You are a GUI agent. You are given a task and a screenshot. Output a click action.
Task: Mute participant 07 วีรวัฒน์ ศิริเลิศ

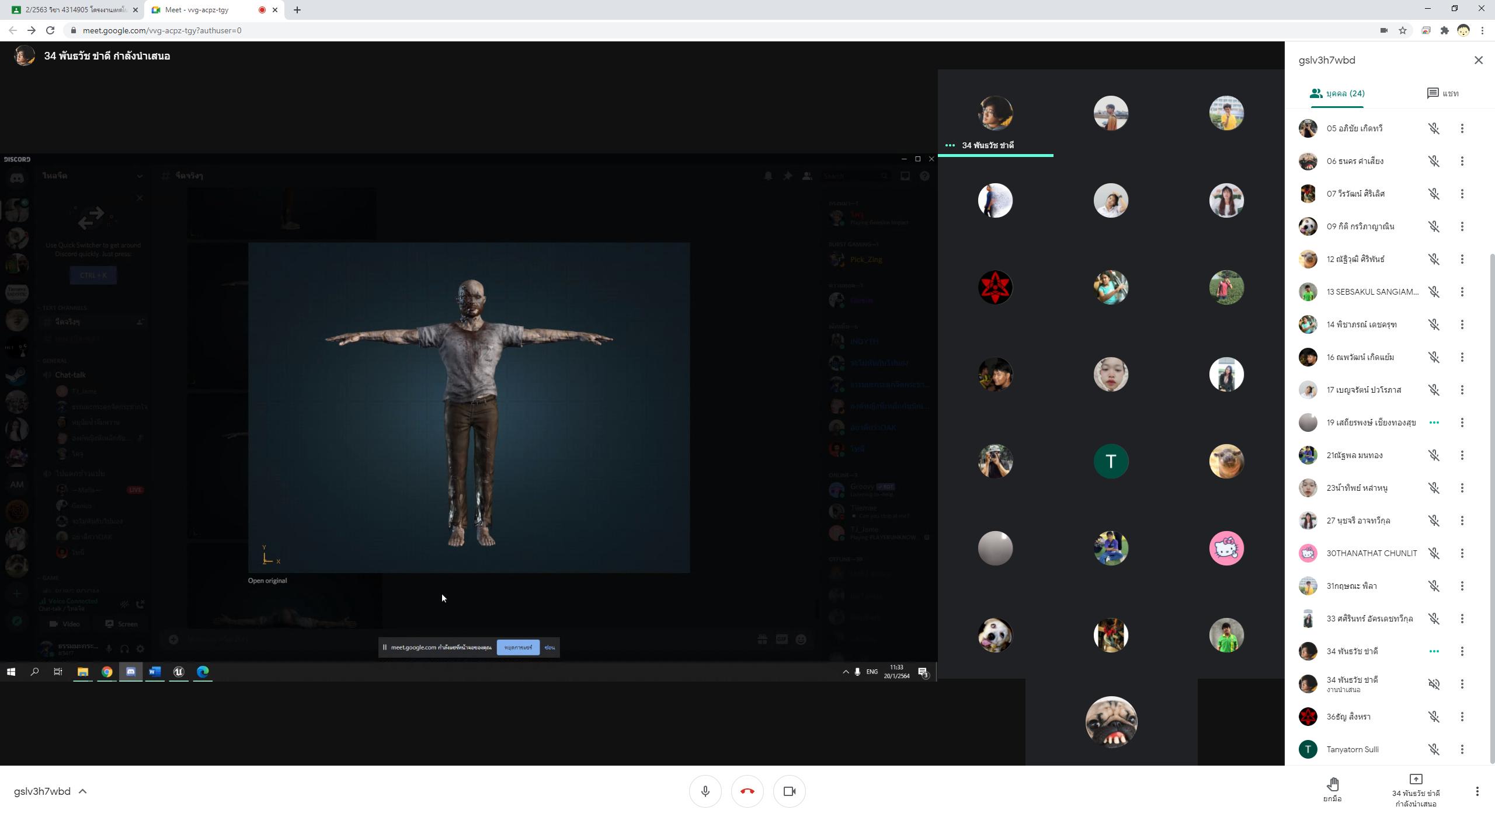pos(1434,194)
